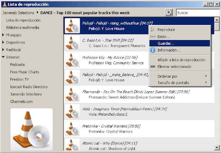Click the cover thumbnail of Felixjd rising_withoutfear
Viewport: 221px width, 153px height.
(x=72, y=26)
